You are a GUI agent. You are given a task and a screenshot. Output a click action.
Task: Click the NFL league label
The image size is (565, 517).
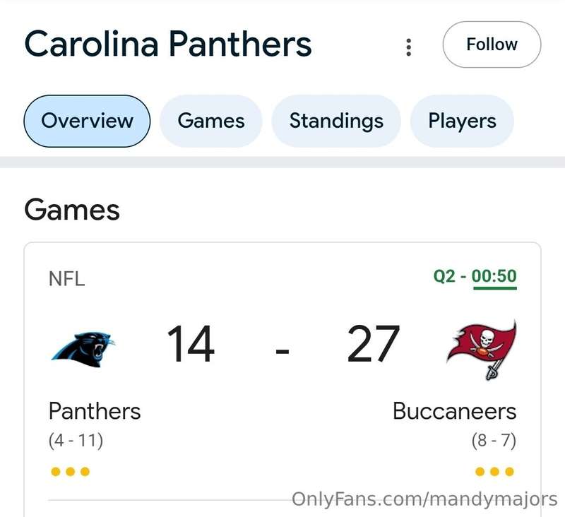pyautogui.click(x=66, y=279)
